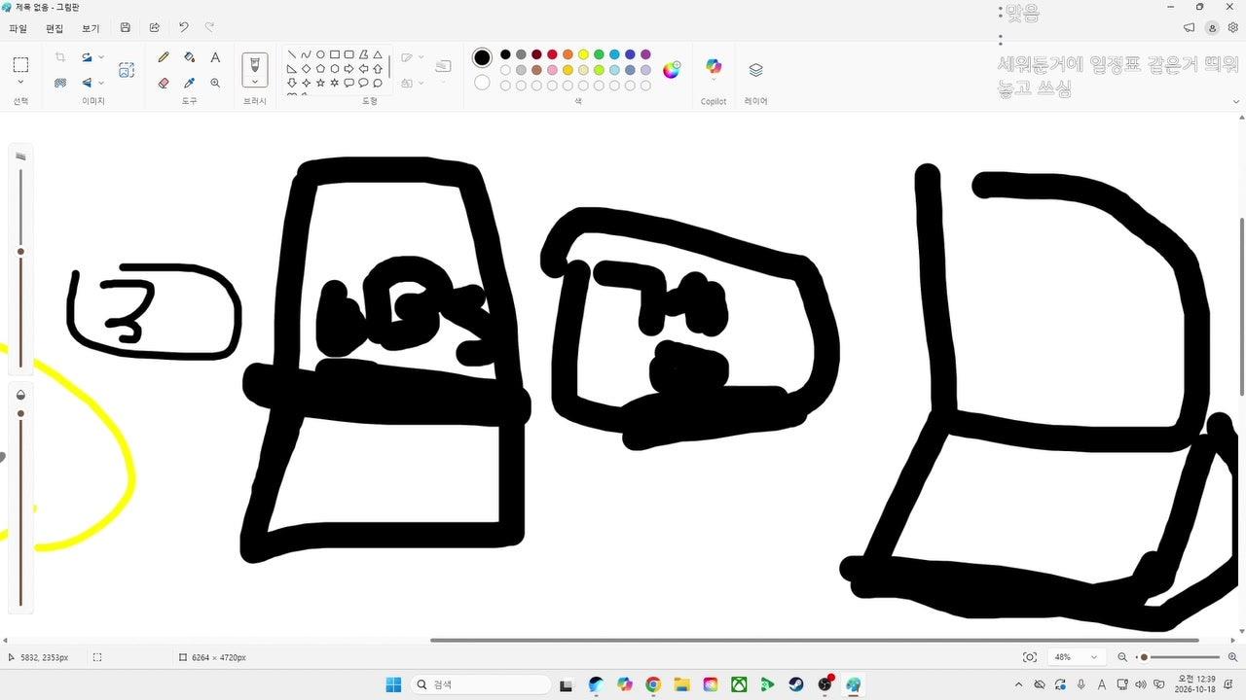The image size is (1246, 700).
Task: Select the Eraser tool
Action: (164, 84)
